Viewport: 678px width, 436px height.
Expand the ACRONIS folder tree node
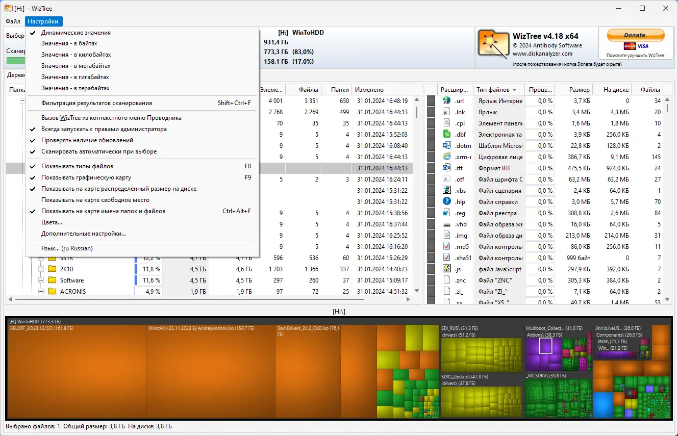click(41, 292)
